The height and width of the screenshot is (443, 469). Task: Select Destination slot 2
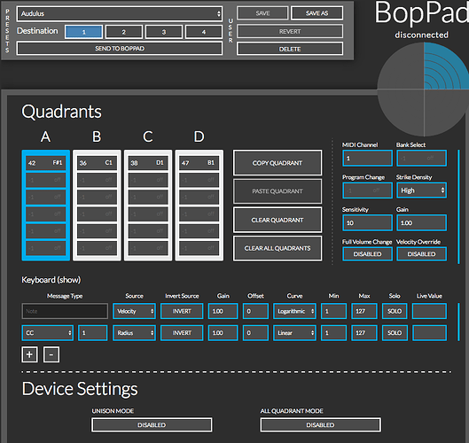tap(124, 32)
